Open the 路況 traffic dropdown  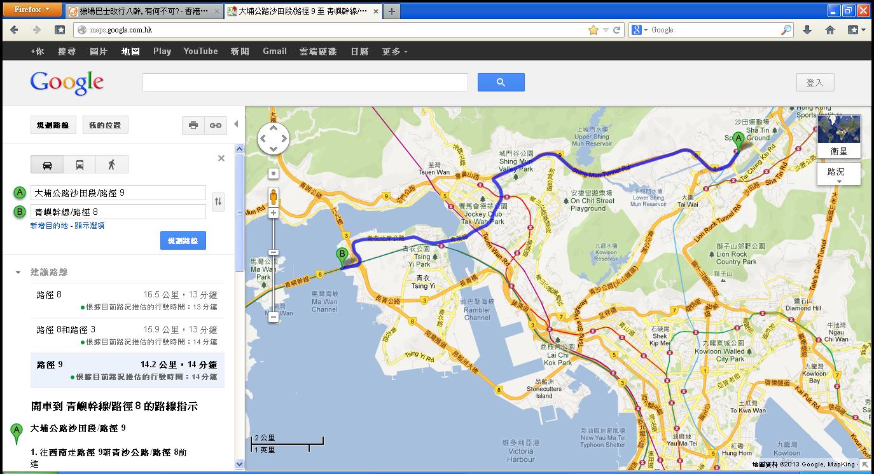[x=839, y=174]
